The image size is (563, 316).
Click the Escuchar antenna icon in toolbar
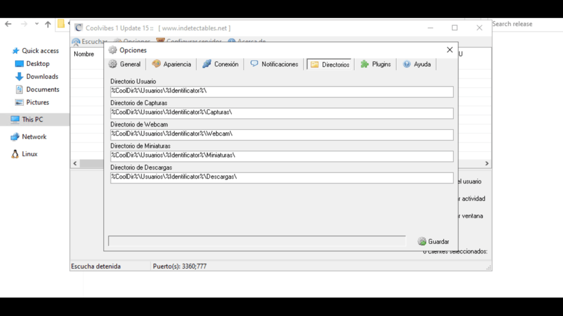[x=76, y=42]
